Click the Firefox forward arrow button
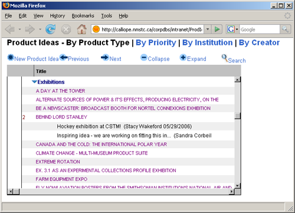The width and height of the screenshot is (295, 213). (x=30, y=30)
